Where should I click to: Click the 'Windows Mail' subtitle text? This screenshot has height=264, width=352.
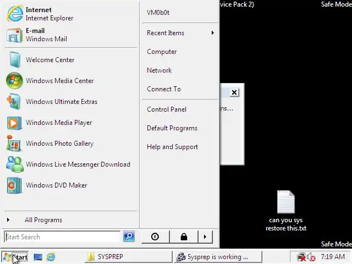(46, 39)
